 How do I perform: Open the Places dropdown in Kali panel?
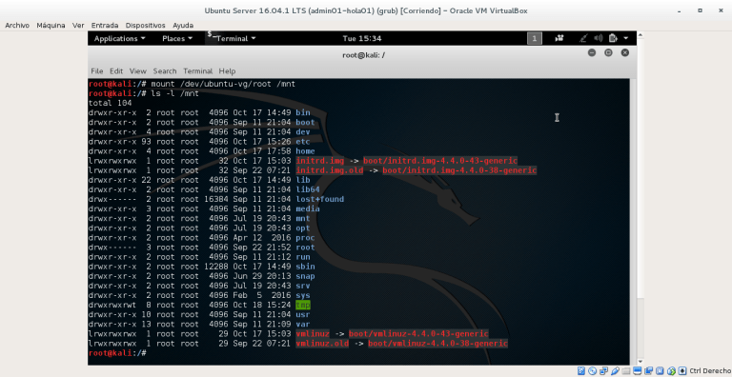click(177, 38)
